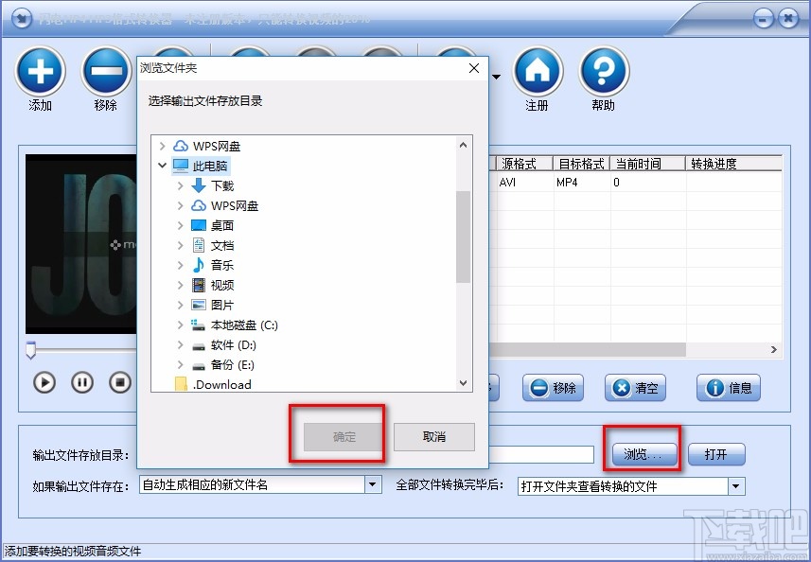Select the .Download folder
The height and width of the screenshot is (562, 811).
tap(223, 384)
